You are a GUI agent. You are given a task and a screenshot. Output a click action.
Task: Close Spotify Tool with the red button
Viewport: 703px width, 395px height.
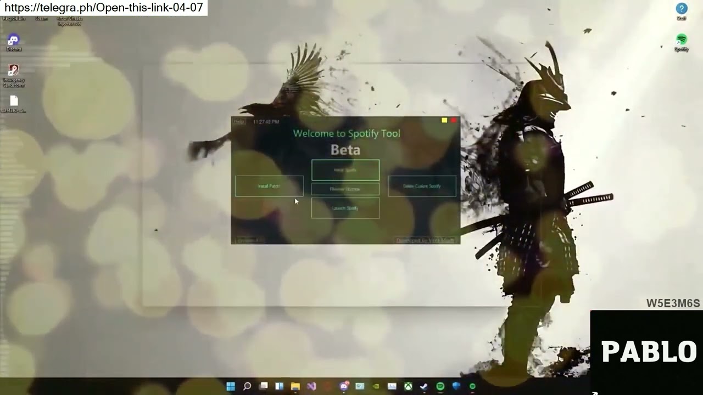tap(454, 120)
